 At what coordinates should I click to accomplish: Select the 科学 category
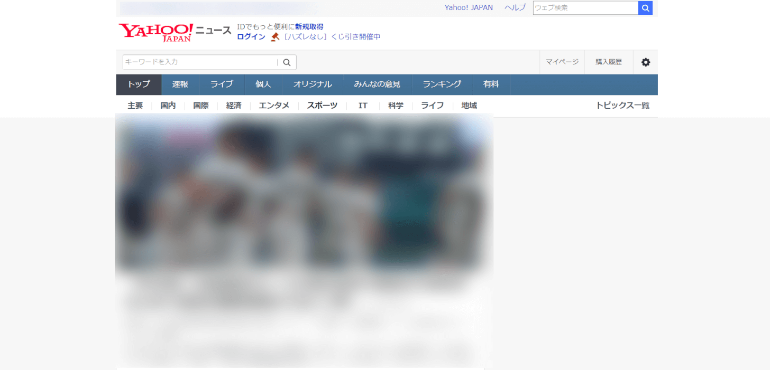click(x=396, y=106)
